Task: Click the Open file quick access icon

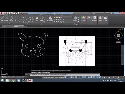Action: [x=8, y=13]
